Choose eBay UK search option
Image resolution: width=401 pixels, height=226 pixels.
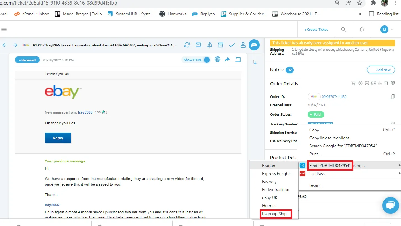[x=274, y=197]
